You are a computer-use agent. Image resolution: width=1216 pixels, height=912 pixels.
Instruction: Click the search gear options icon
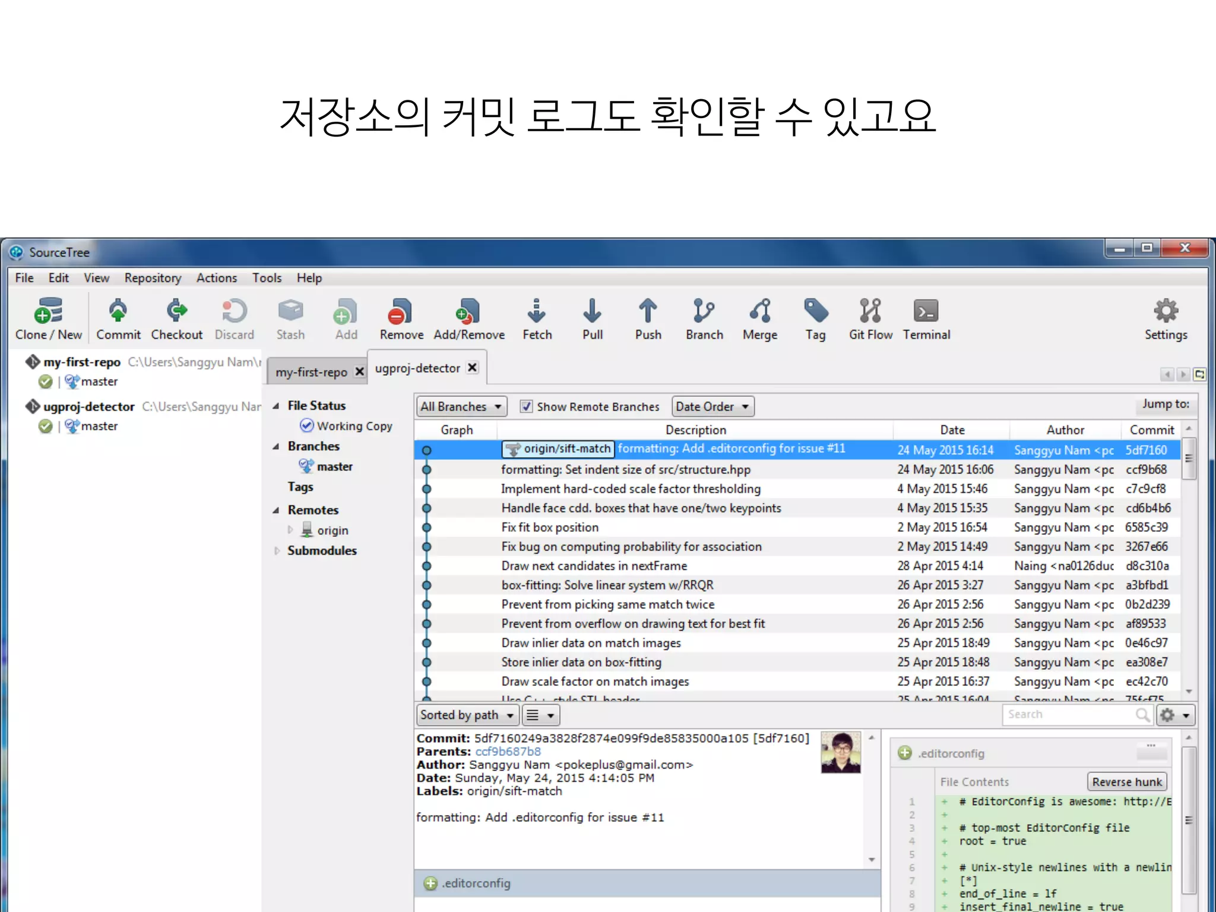point(1176,715)
